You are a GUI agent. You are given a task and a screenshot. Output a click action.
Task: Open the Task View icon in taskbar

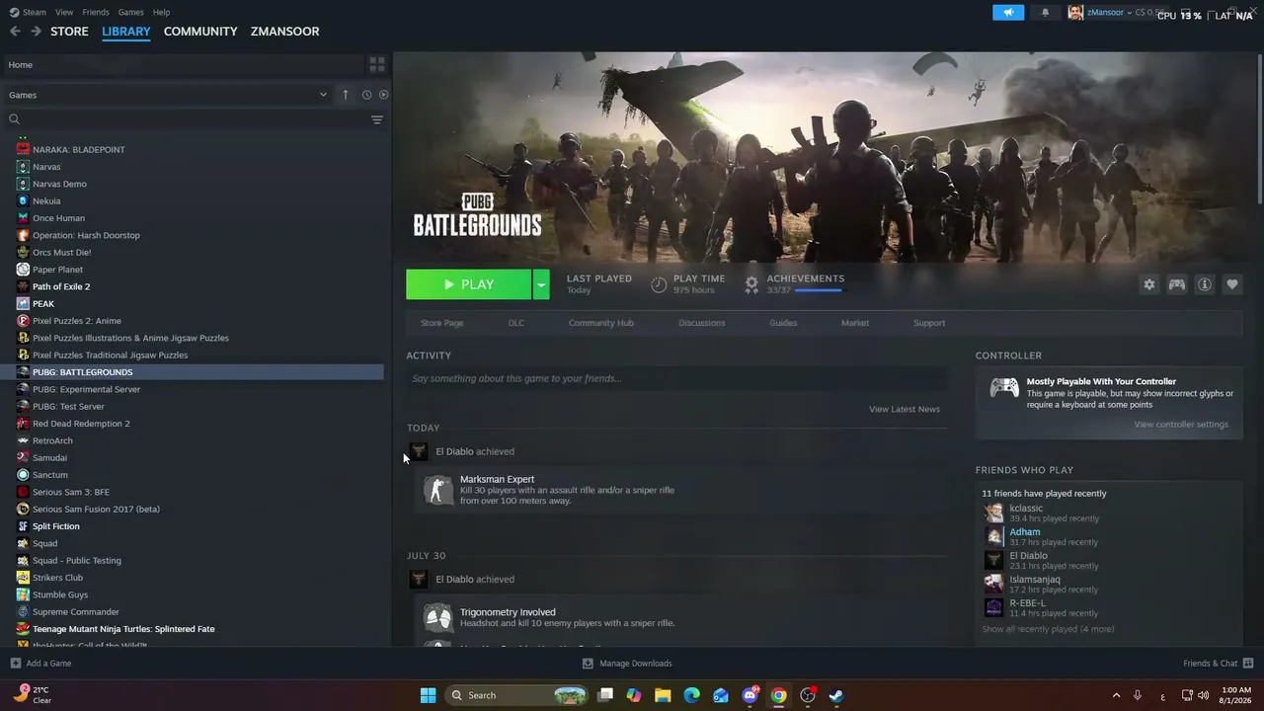click(605, 695)
